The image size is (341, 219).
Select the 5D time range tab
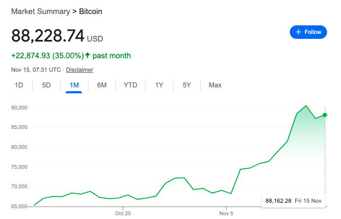coord(46,85)
